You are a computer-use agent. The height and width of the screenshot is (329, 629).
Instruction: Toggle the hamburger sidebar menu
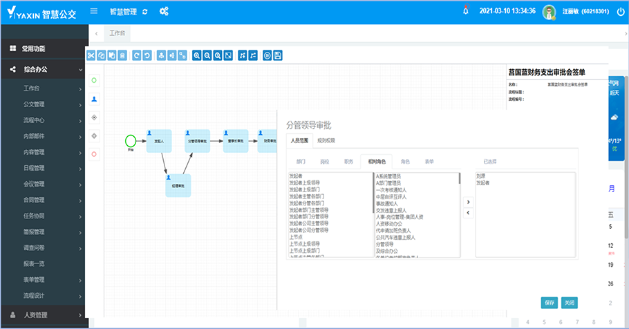[94, 12]
